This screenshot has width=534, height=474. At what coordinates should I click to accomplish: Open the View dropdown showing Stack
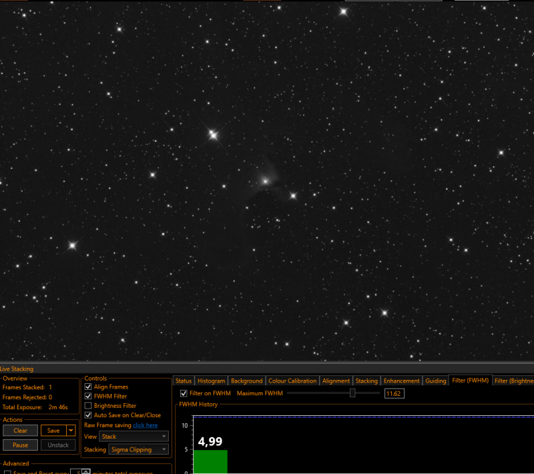click(133, 437)
